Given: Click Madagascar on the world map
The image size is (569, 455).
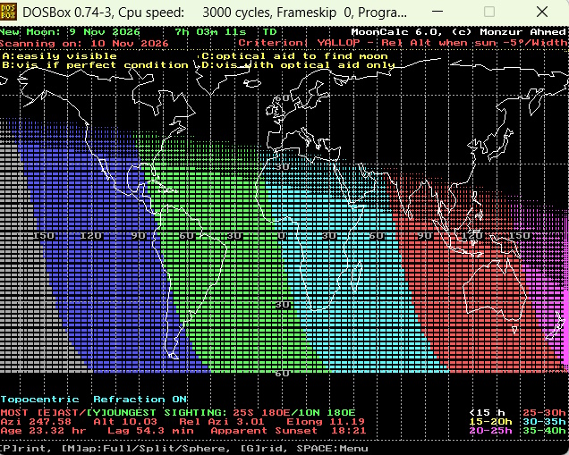Looking at the screenshot, I should click(358, 276).
